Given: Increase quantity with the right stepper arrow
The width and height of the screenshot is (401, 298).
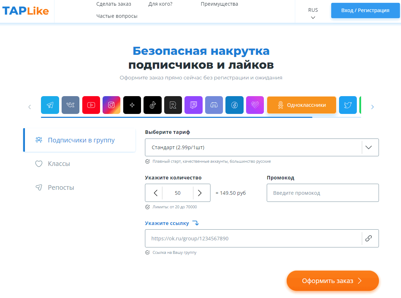Looking at the screenshot, I should [200, 193].
